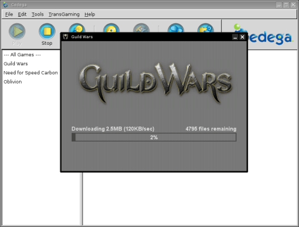
Task: Click the blue chat bubbles toolbar icon
Action: coord(176,28)
